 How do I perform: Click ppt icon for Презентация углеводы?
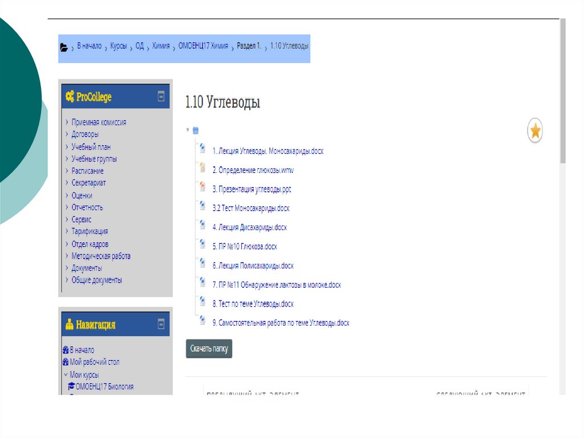click(x=202, y=186)
